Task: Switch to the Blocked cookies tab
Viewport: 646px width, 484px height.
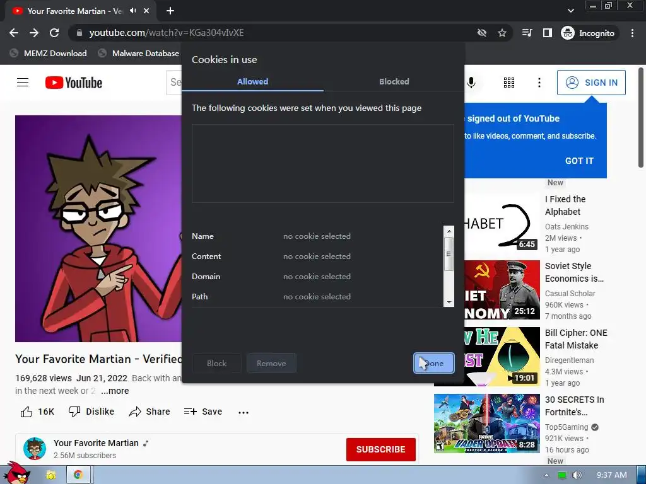Action: point(394,81)
